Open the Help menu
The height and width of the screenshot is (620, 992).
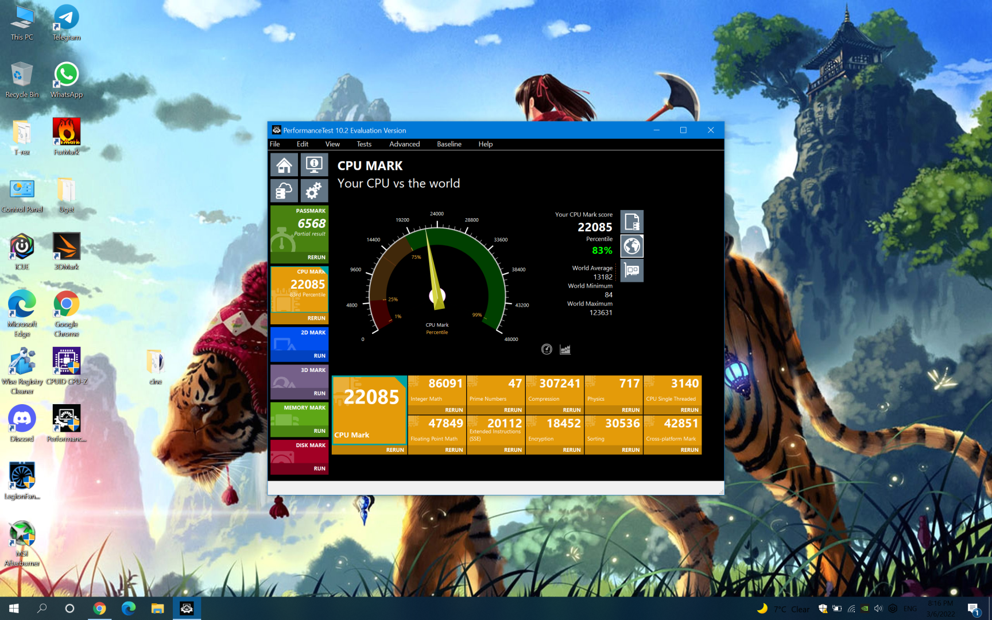pos(486,144)
